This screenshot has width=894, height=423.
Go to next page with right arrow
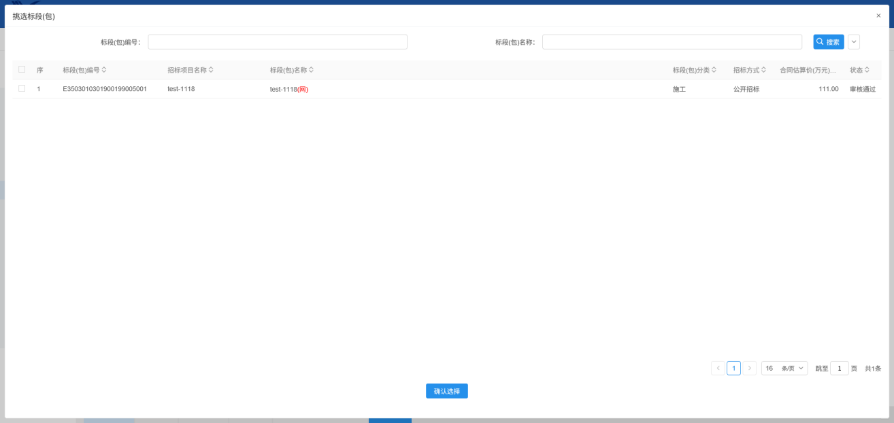749,368
